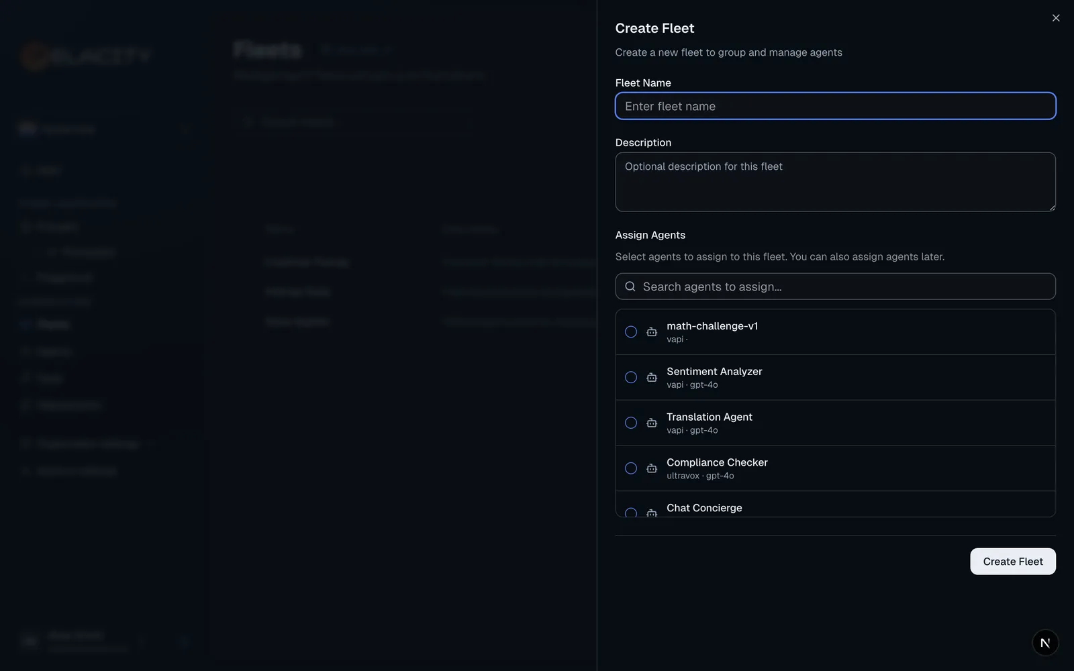
Task: Click the Description resize handle corner
Action: click(x=1052, y=207)
